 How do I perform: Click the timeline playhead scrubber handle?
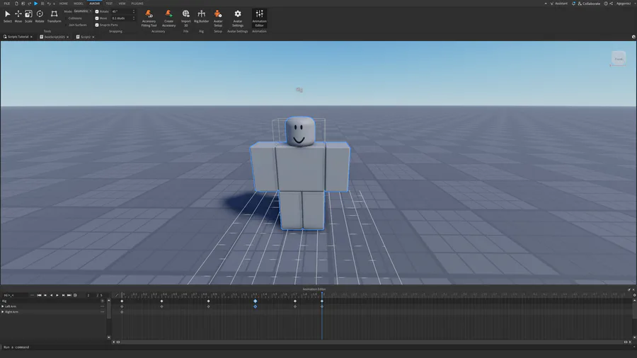(322, 294)
